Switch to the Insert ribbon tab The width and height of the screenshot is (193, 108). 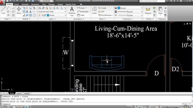pyautogui.click(x=17, y=4)
